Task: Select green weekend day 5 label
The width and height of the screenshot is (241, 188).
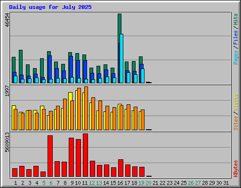Action: coord(44,183)
